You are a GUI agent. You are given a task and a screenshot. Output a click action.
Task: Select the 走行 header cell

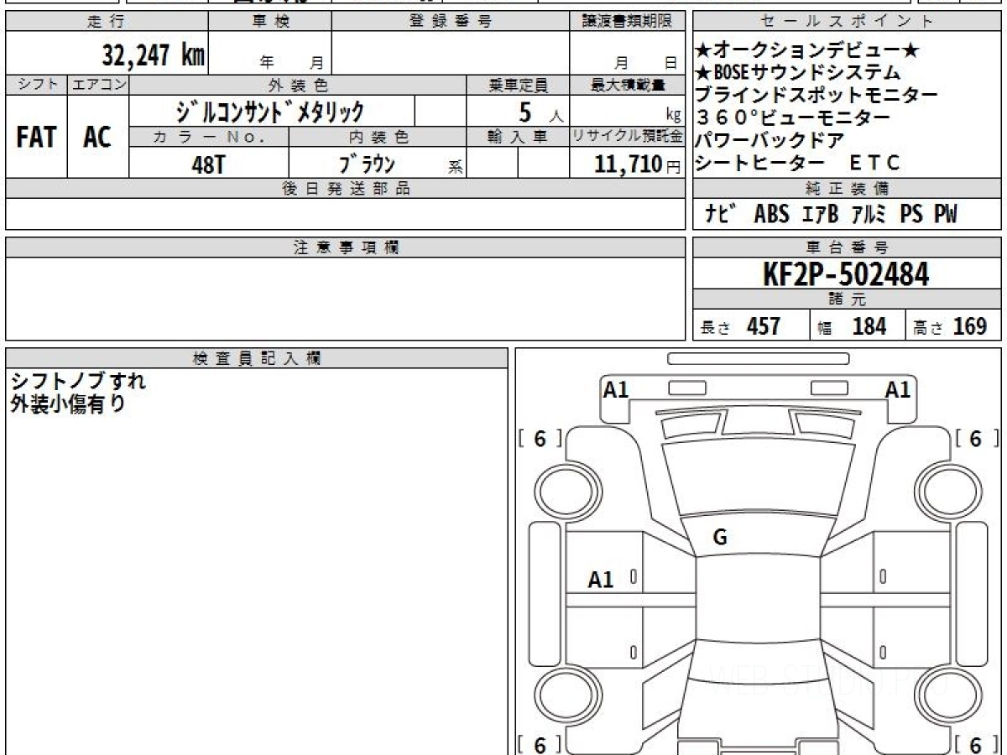click(107, 22)
